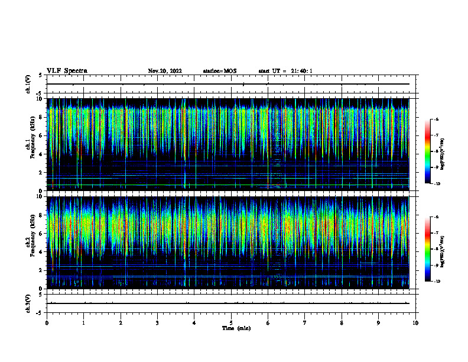This screenshot has height=362, width=468.
Task: Click the ch.3 voltage waveform trace
Action: pyautogui.click(x=228, y=303)
